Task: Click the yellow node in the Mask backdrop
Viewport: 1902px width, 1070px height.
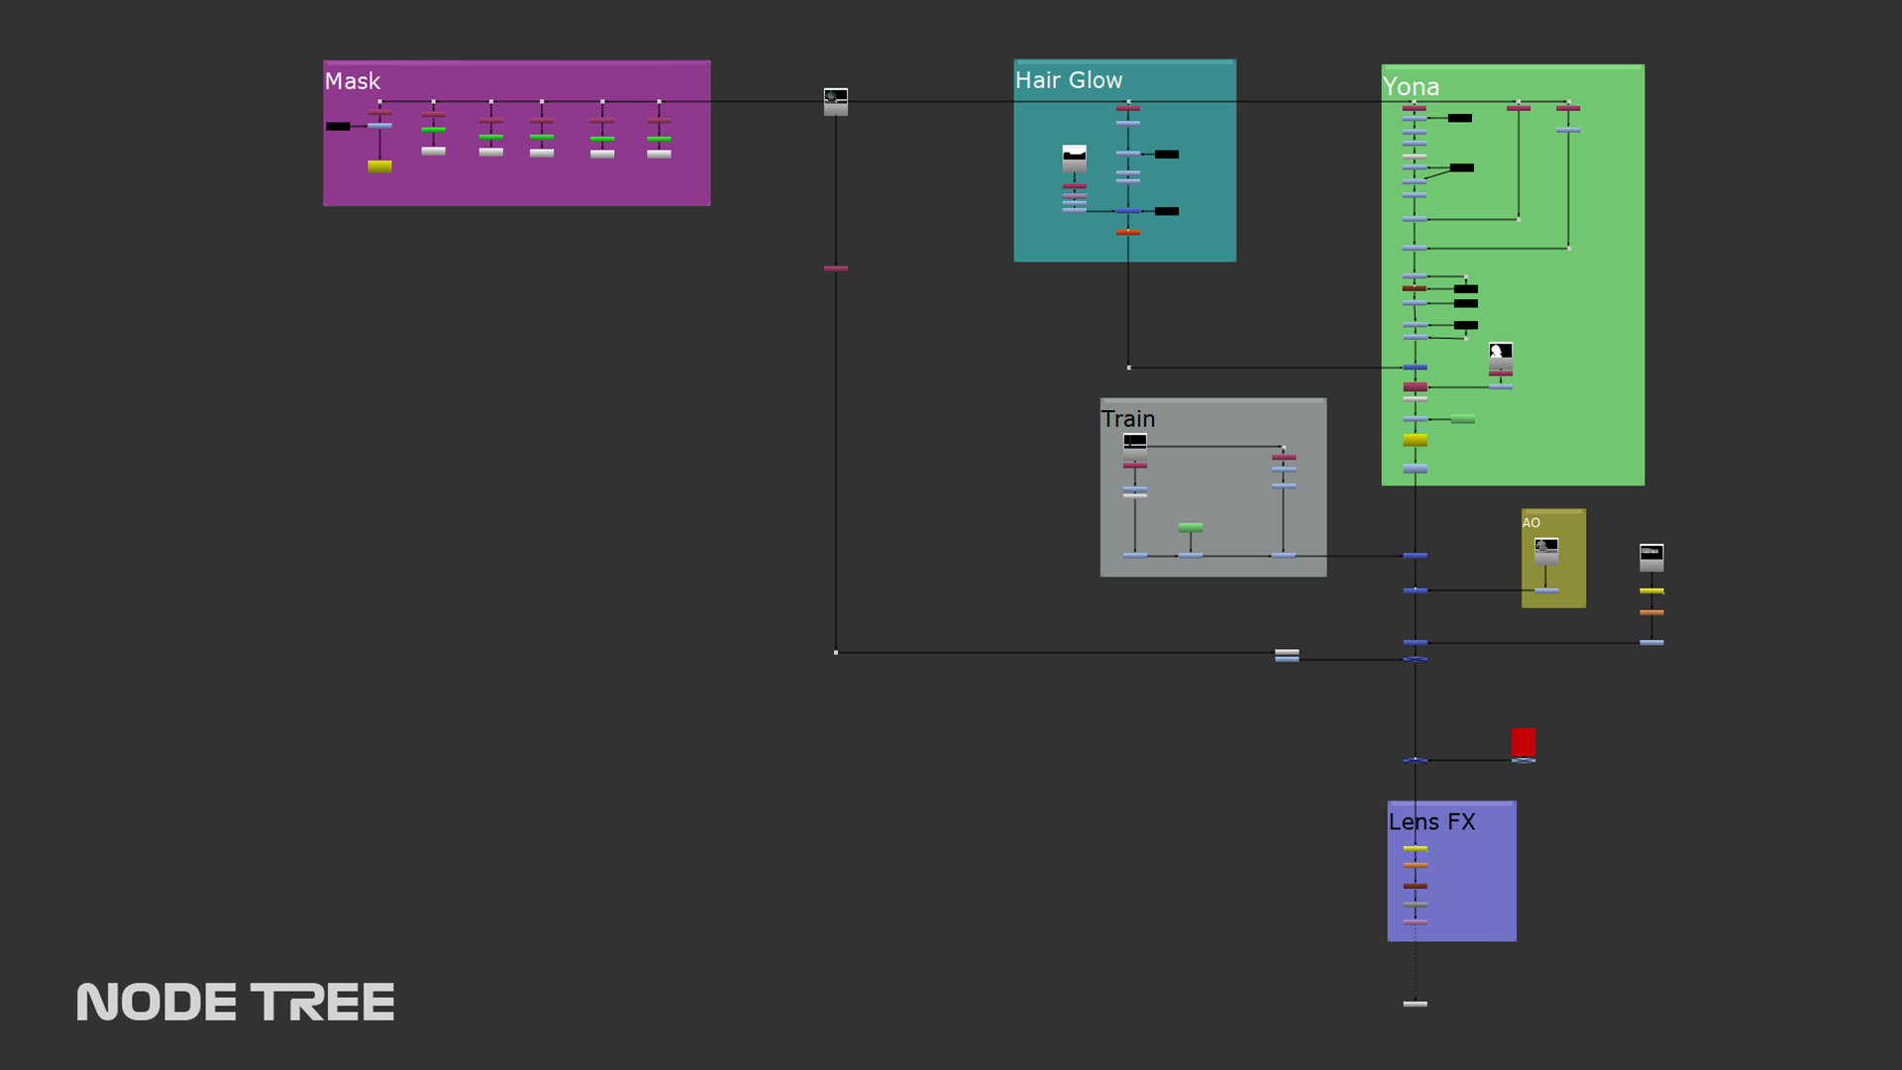Action: [x=379, y=166]
